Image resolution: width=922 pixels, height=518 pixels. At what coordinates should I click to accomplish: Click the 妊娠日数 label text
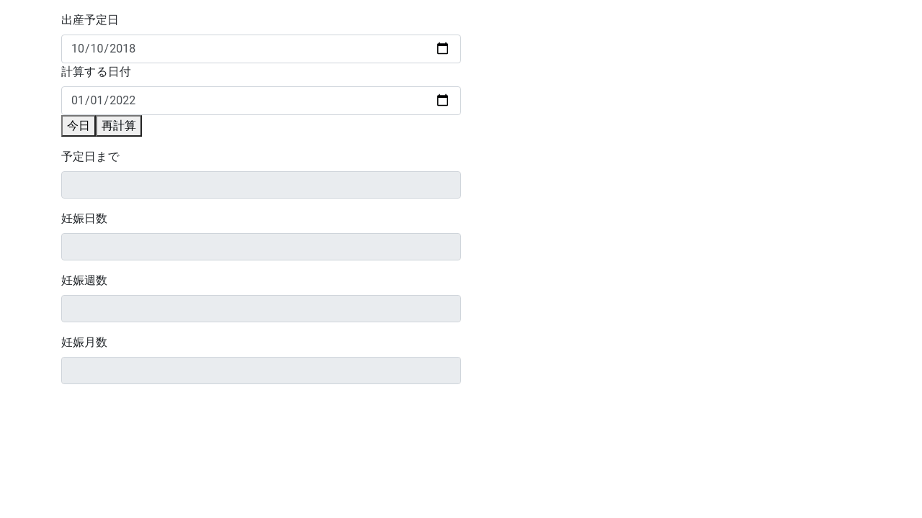(84, 219)
